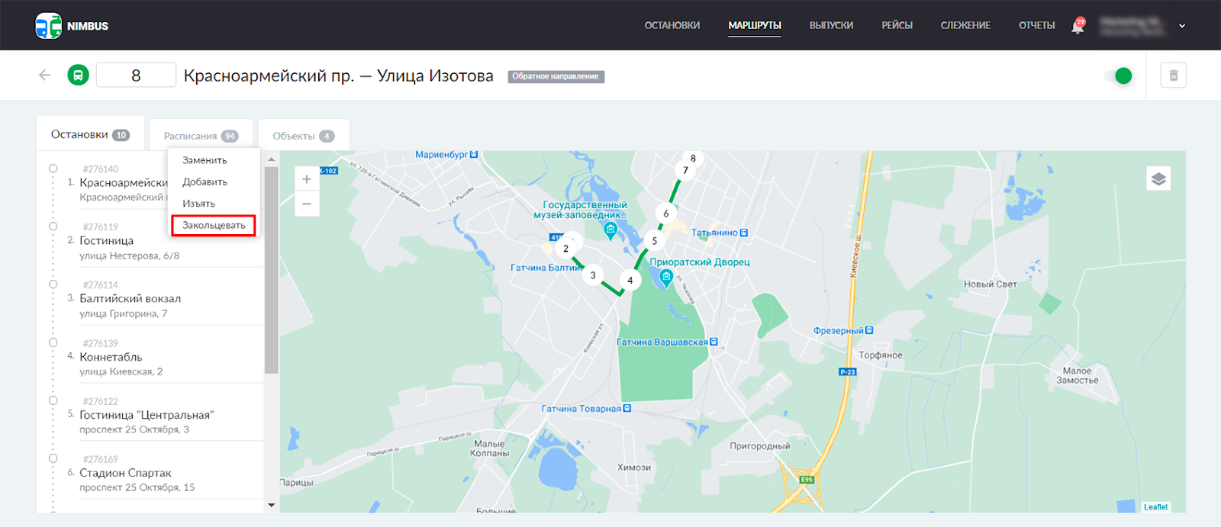This screenshot has width=1221, height=527.
Task: Click the Приоратский Дворец museum marker
Action: (x=665, y=278)
